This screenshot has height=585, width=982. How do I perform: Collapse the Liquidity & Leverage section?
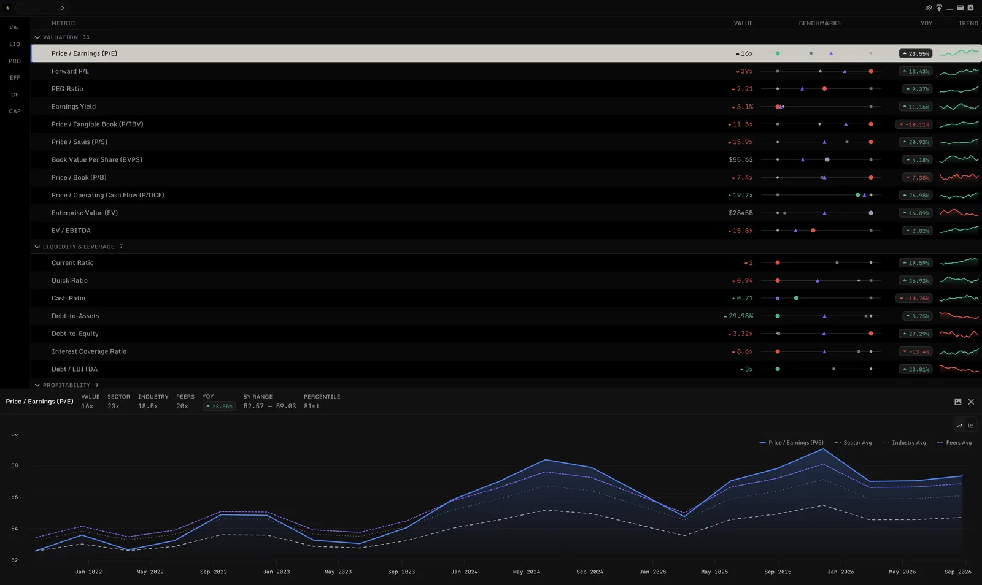37,247
